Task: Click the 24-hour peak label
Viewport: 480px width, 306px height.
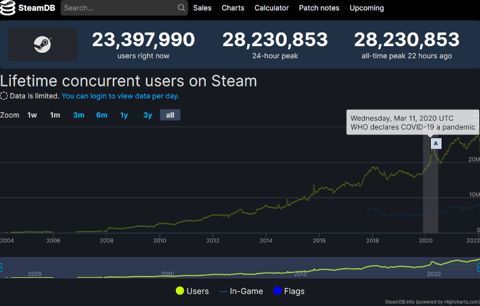Action: [275, 56]
